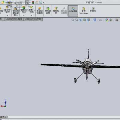Open the Options icon in the top toolbar
This screenshot has height=120, width=120.
(x=41, y=2)
